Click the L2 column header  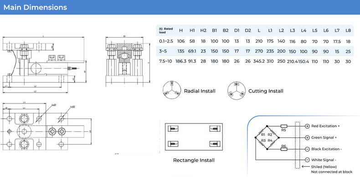click(281, 30)
